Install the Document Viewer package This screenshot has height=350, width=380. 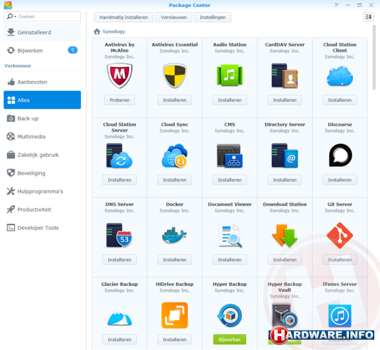[229, 259]
